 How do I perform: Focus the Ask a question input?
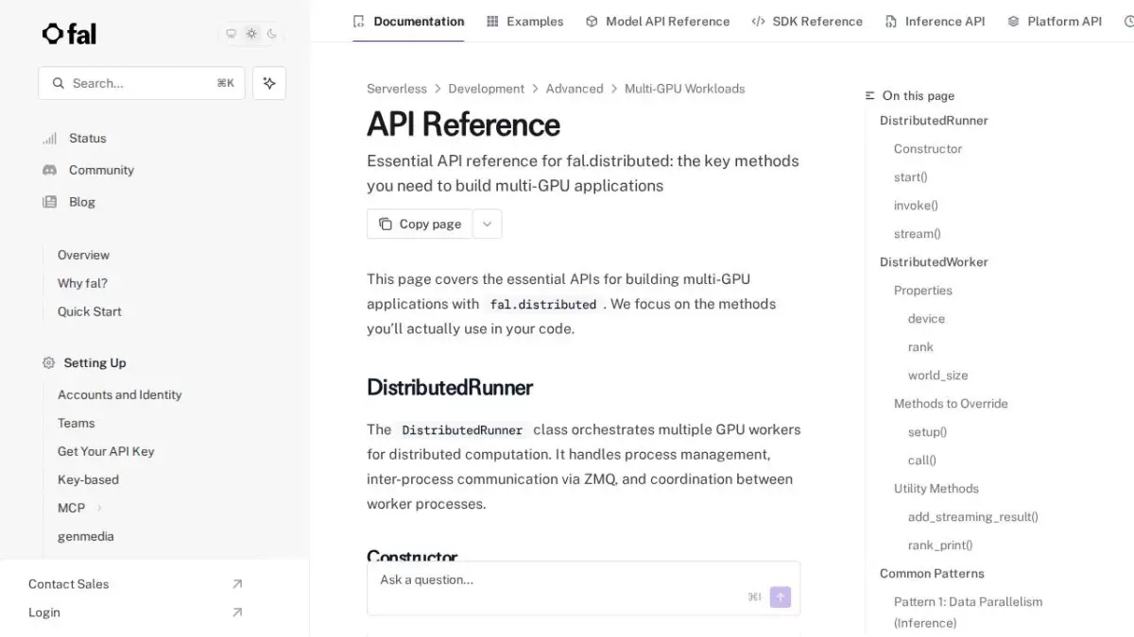[x=584, y=588]
